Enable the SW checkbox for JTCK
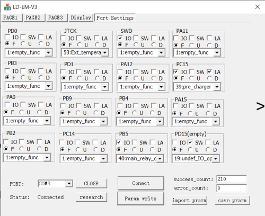 pyautogui.click(x=79, y=38)
